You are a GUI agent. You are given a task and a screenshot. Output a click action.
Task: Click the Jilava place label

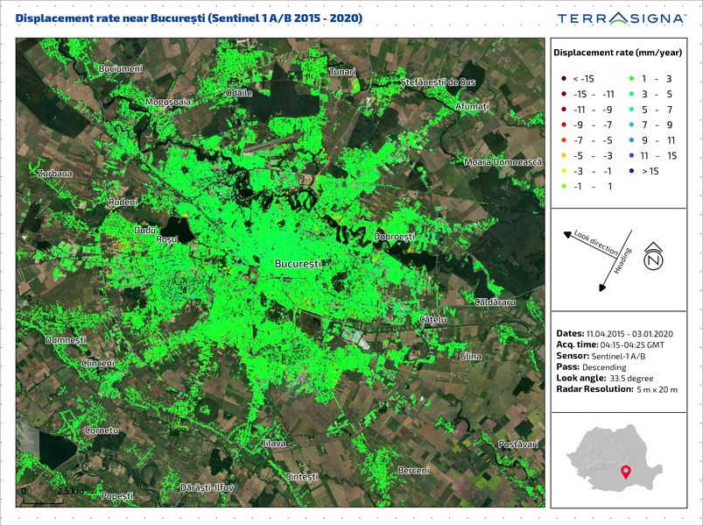274,444
